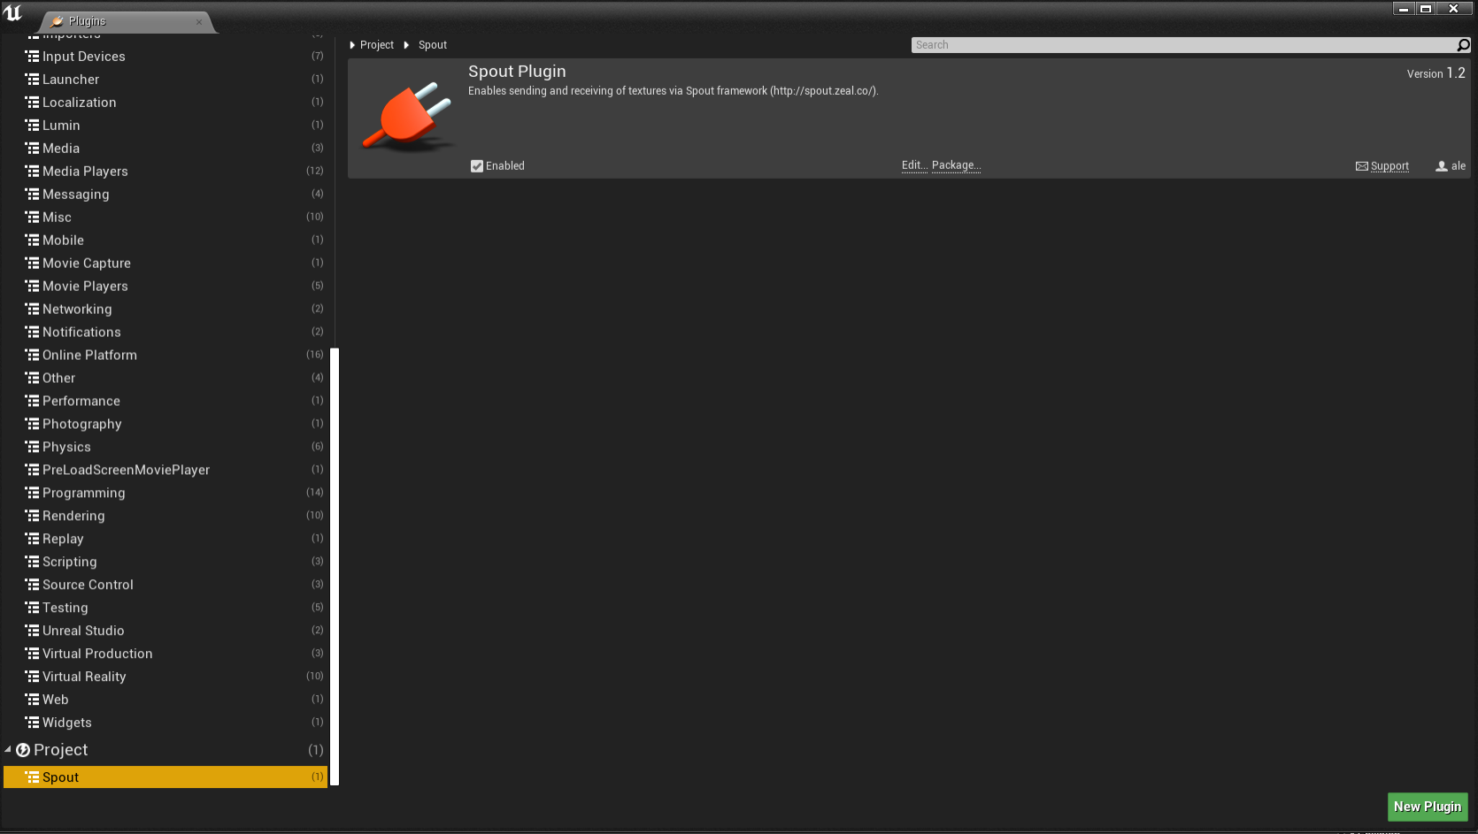Click the author person icon

tap(1441, 166)
